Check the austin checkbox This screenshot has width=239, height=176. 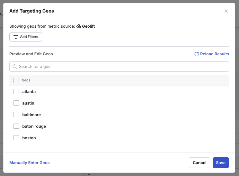pyautogui.click(x=16, y=103)
